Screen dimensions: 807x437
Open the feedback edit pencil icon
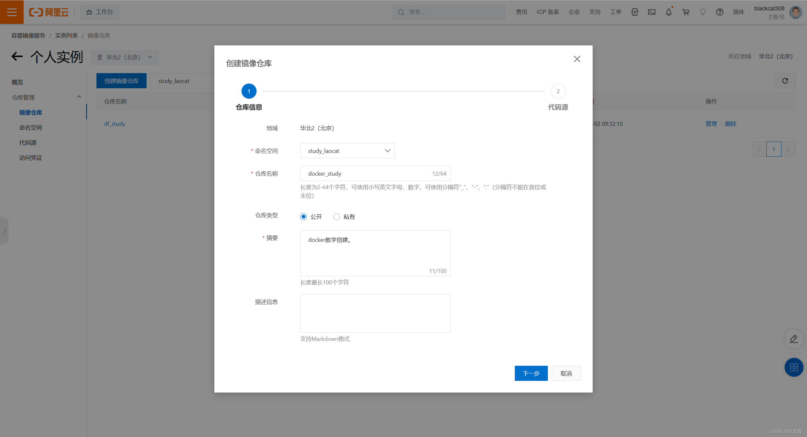[794, 339]
